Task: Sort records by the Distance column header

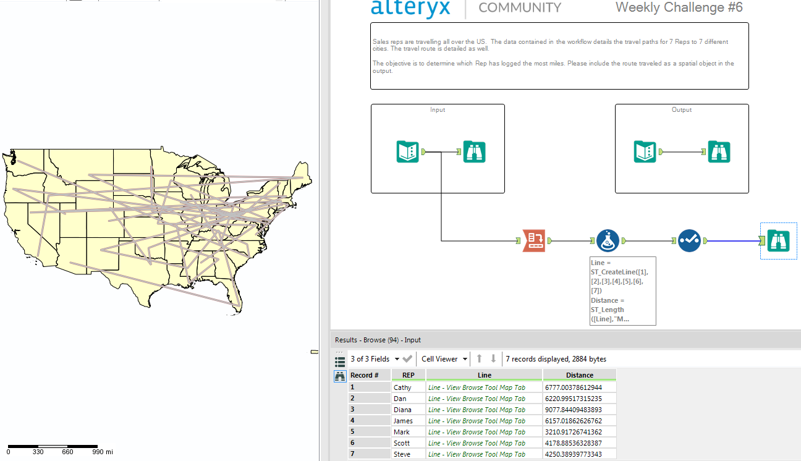Action: 578,374
